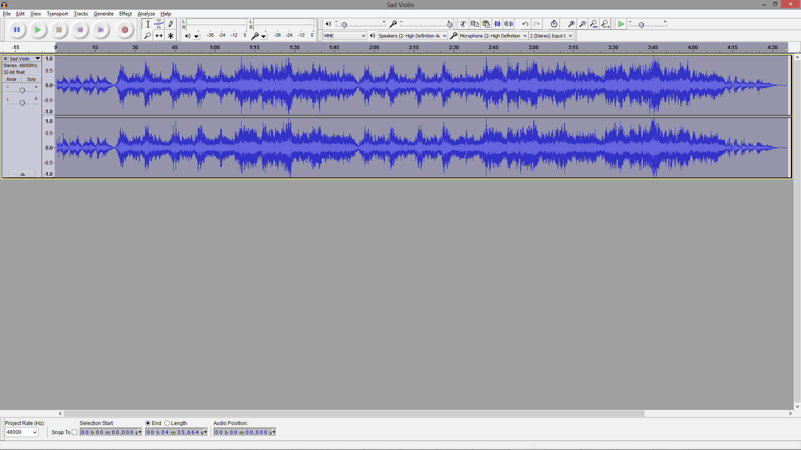Screen dimensions: 801x450
Task: Click the Cut scissors icon
Action: [x=463, y=24]
